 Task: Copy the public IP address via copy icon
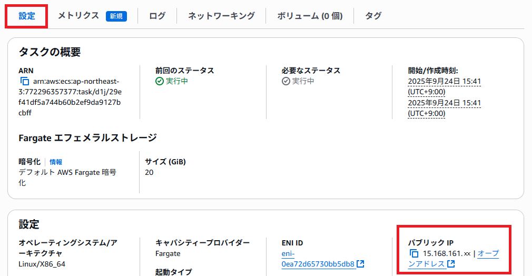click(x=414, y=254)
